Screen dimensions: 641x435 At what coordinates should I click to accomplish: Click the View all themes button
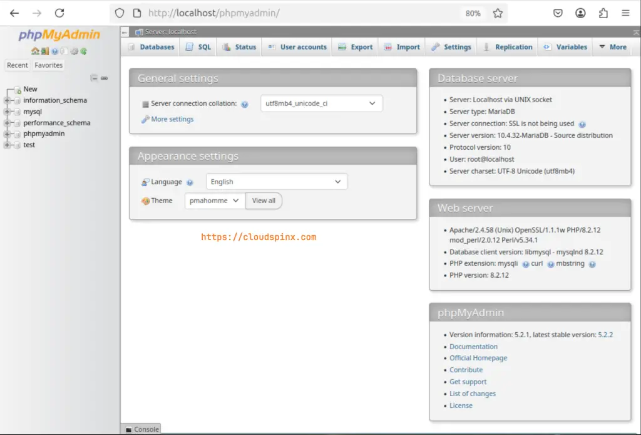click(264, 201)
